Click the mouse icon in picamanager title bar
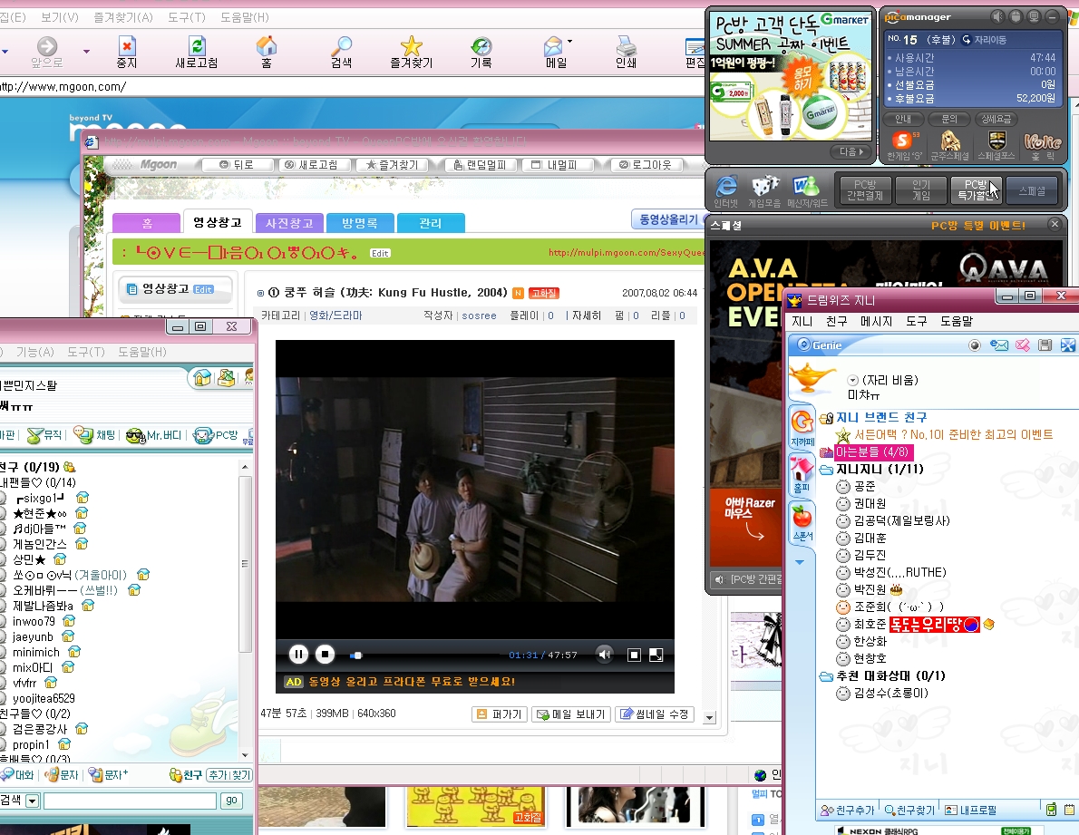Viewport: 1079px width, 835px height. tap(1015, 16)
